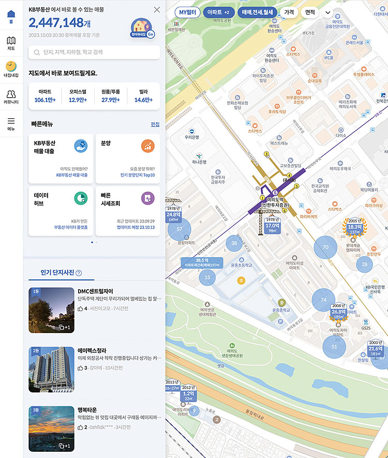The width and height of the screenshot is (388, 458).
Task: Close the KB부동산 listing panel
Action: pos(157,10)
